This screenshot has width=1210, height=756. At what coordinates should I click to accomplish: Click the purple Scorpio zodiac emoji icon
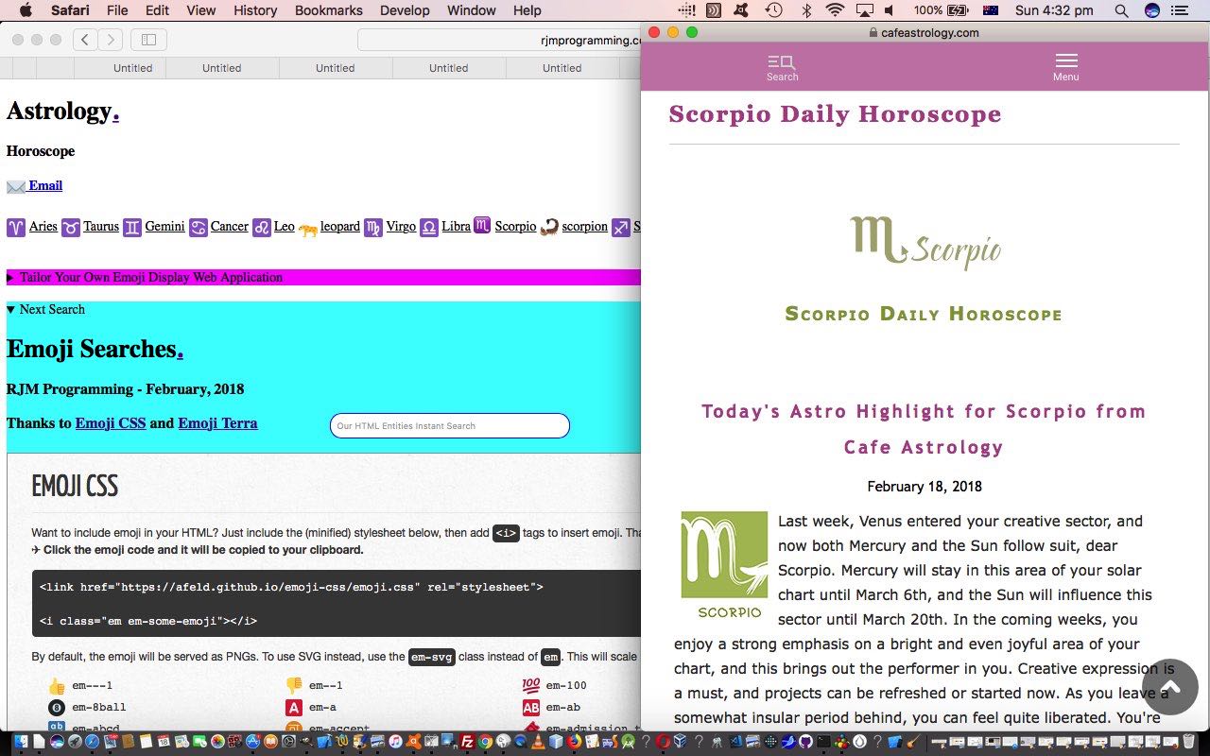click(482, 225)
